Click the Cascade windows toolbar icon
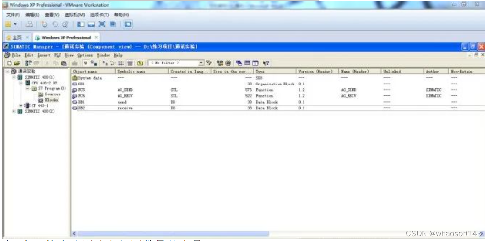 (x=239, y=63)
